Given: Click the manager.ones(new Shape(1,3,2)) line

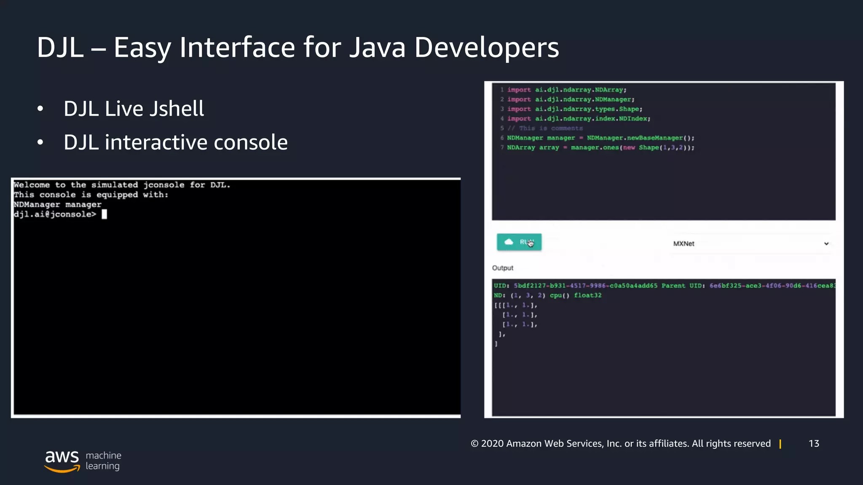Looking at the screenshot, I should coord(600,148).
